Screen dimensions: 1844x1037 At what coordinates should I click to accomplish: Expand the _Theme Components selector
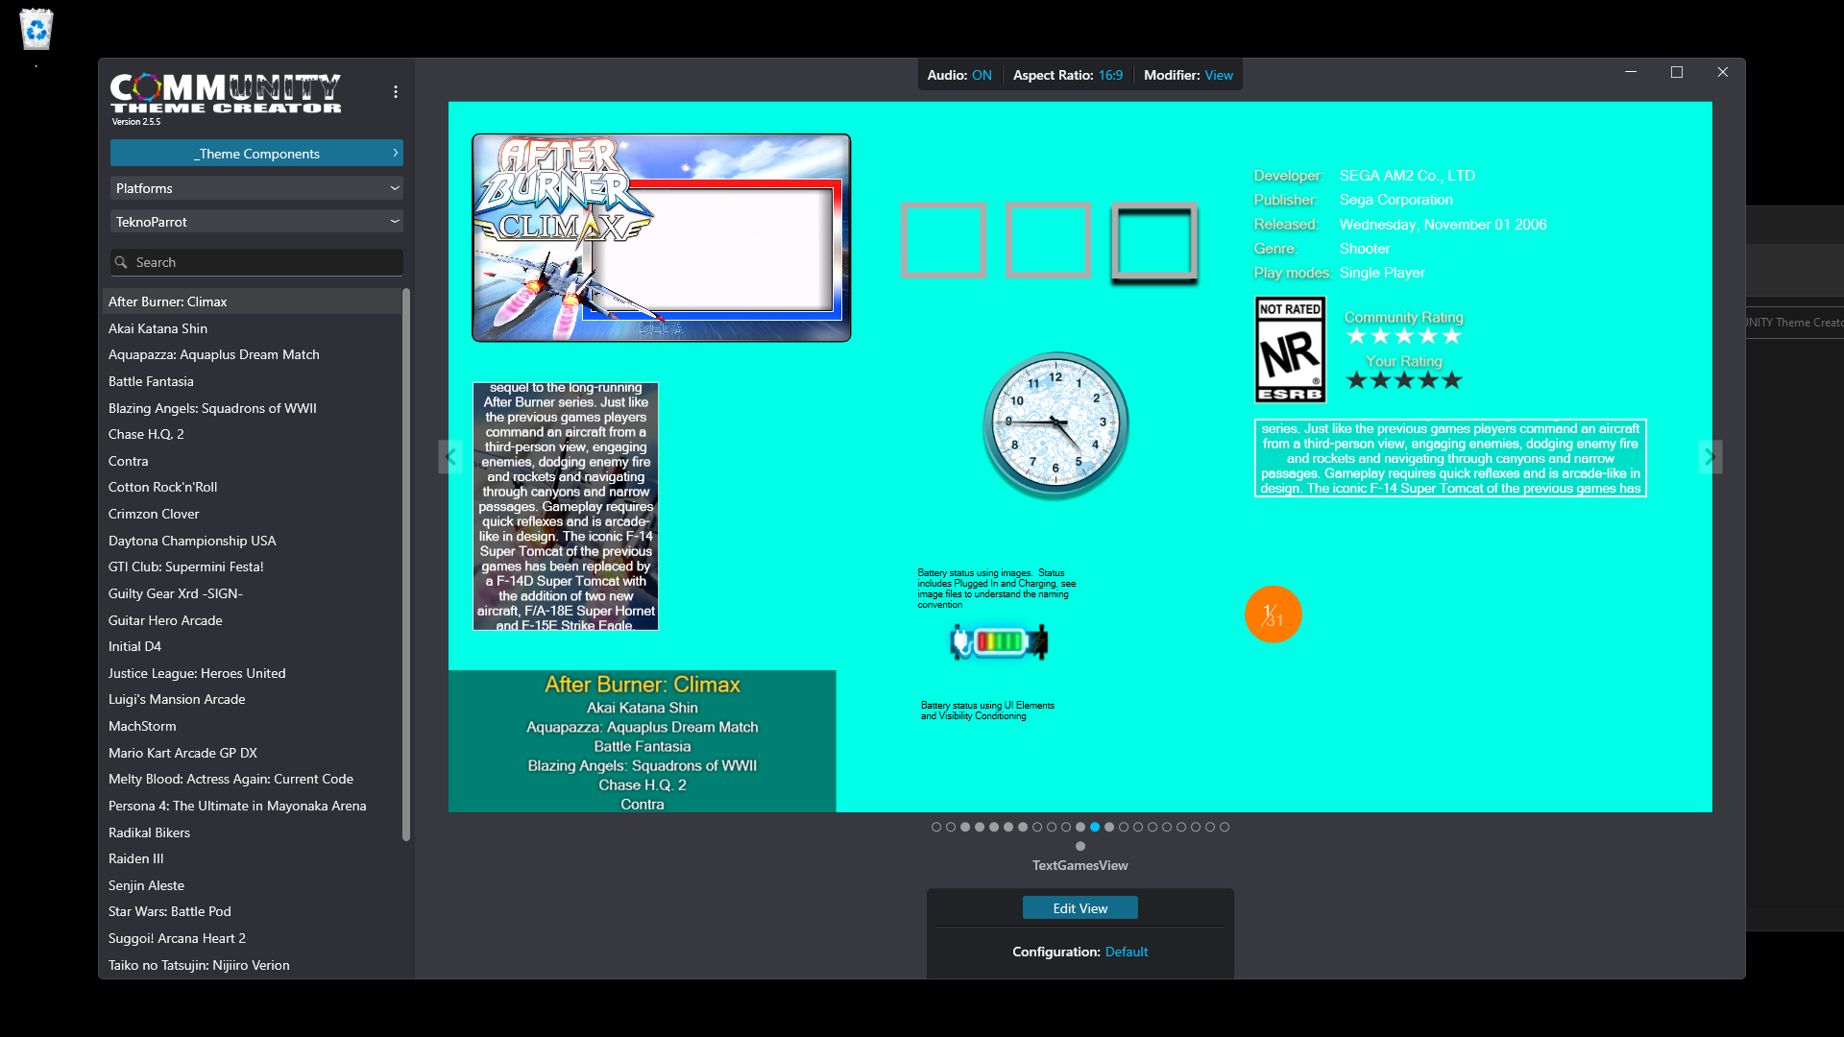tap(256, 154)
